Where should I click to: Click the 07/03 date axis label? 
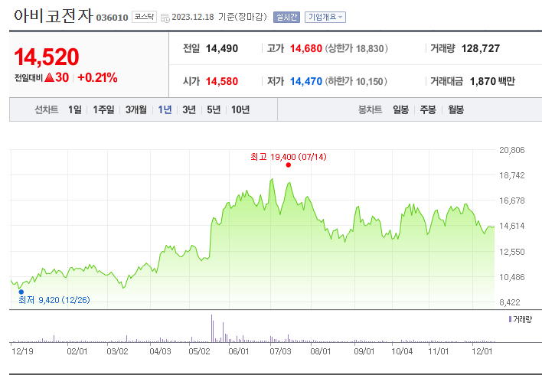coord(280,351)
